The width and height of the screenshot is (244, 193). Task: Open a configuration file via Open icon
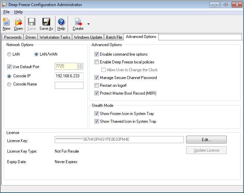tap(18, 22)
